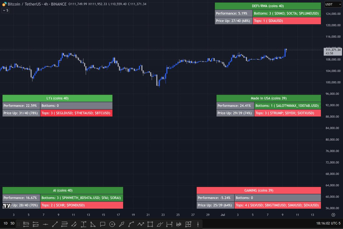
Task: Click the Bottoms cell with $ALOTWAVAX_1D07AB.USD
Action: pyautogui.click(x=288, y=106)
